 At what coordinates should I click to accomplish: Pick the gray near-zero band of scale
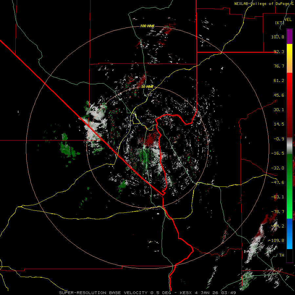tap(289, 146)
